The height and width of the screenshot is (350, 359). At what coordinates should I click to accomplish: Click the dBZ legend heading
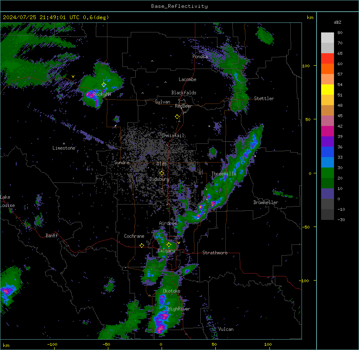(x=337, y=22)
